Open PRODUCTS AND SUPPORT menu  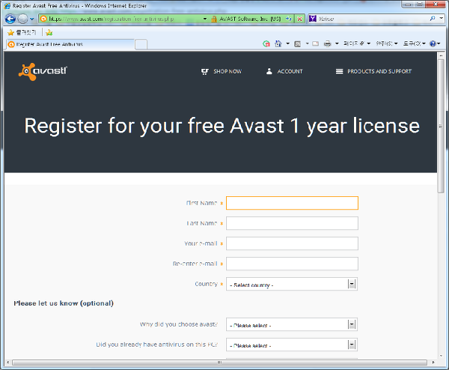pos(379,71)
